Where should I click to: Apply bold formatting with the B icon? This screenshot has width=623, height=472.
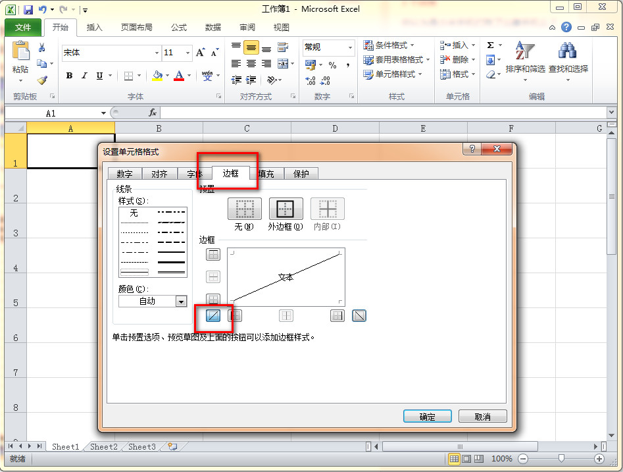point(69,76)
